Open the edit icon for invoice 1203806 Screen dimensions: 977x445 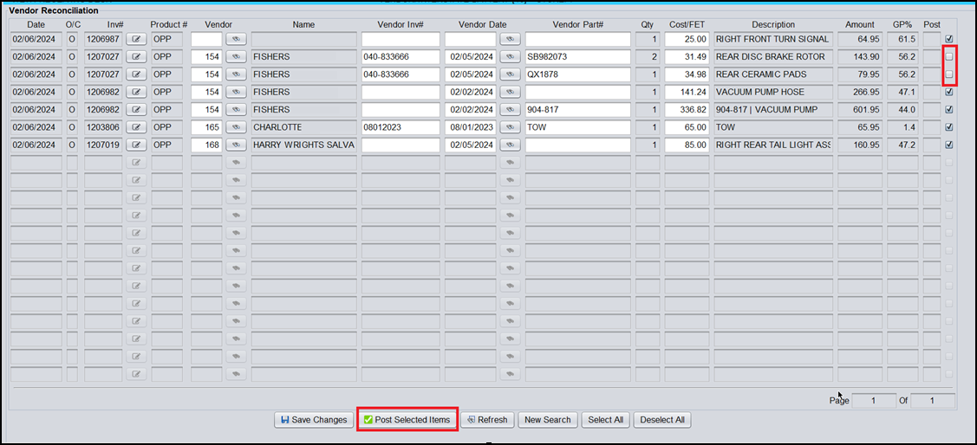[137, 127]
